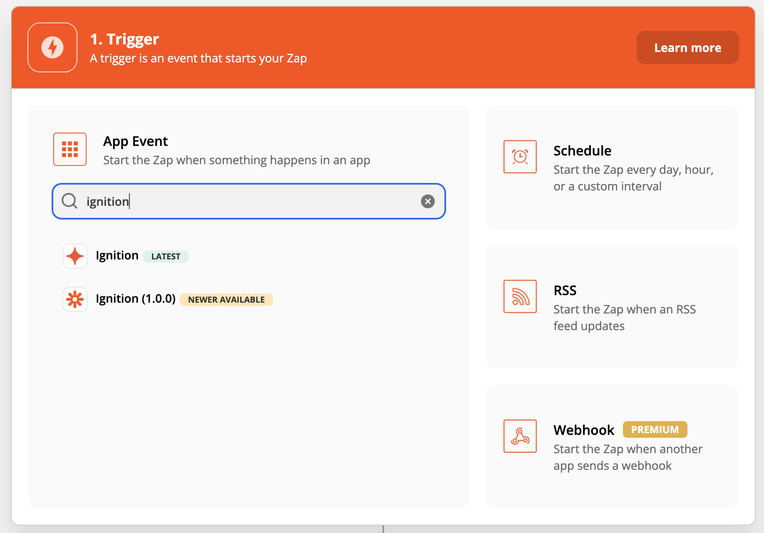Click the search magnifier icon
The image size is (764, 533).
click(69, 201)
